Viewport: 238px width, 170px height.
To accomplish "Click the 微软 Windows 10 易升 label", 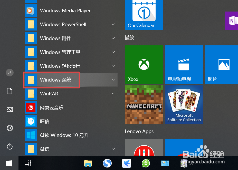I will (x=64, y=135).
